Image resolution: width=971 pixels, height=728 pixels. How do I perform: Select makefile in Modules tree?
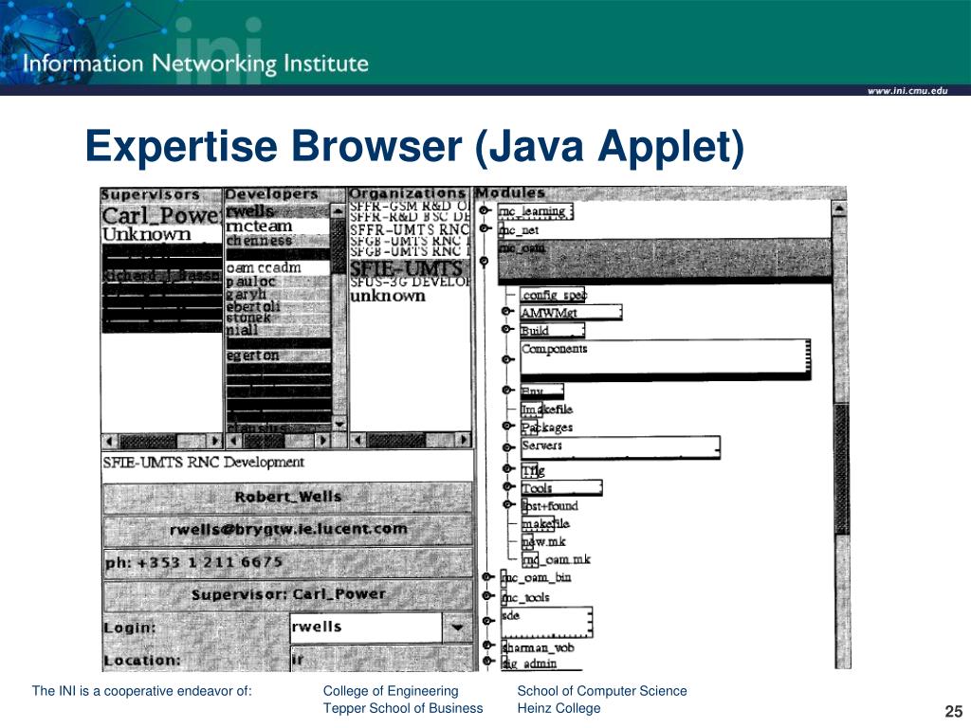pyautogui.click(x=545, y=523)
